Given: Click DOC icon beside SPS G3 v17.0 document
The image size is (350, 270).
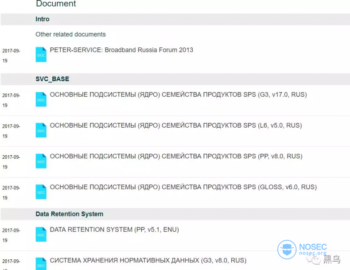Looking at the screenshot, I should [41, 99].
